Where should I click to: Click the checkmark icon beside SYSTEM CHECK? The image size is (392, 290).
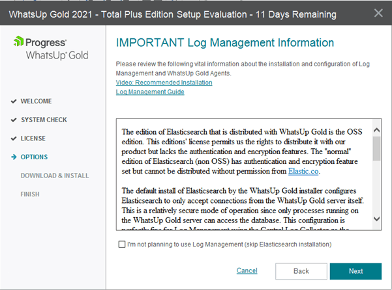(x=14, y=120)
